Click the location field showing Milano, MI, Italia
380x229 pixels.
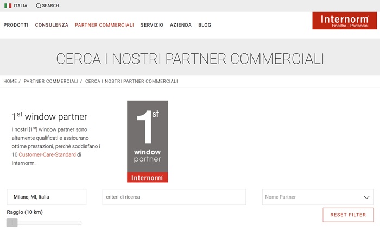click(47, 197)
